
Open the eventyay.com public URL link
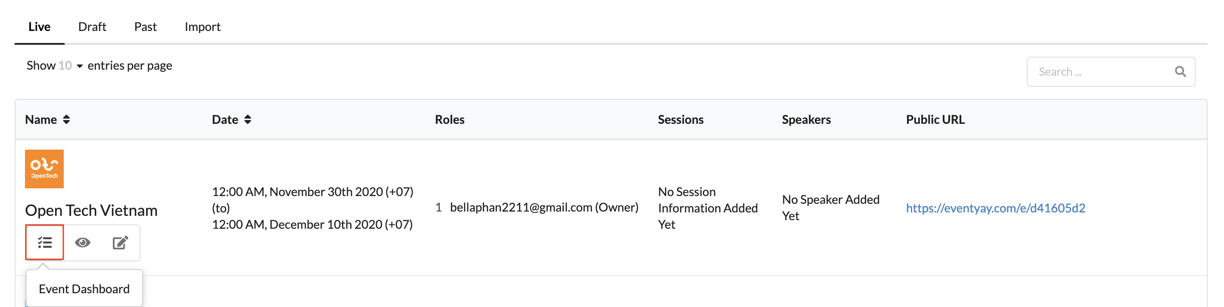(995, 208)
